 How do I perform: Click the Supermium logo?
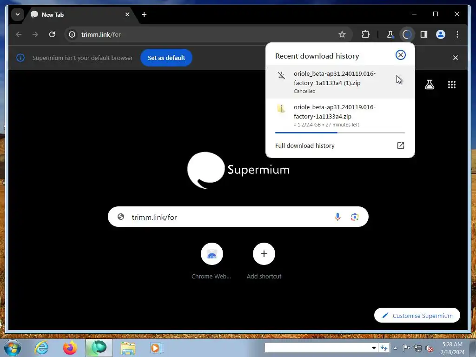238,170
